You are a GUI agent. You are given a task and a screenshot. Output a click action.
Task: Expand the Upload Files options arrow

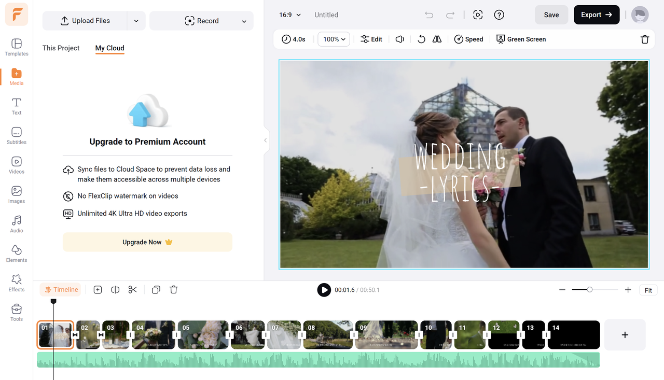coord(136,21)
